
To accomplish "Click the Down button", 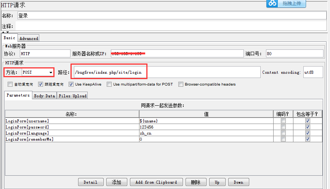I will pyautogui.click(x=239, y=182).
